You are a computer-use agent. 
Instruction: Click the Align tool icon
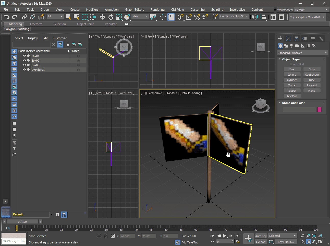pos(263,17)
